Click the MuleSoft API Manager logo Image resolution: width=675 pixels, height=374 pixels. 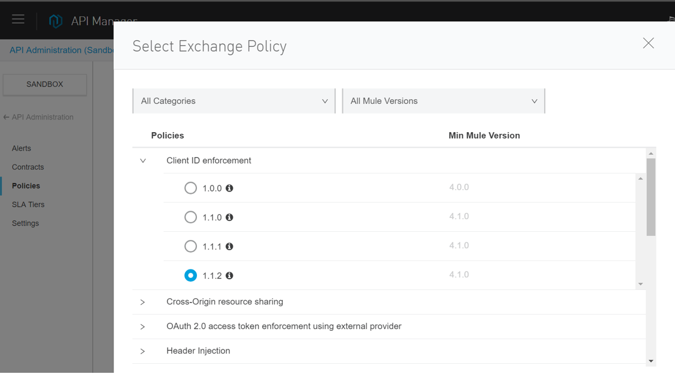(x=55, y=20)
